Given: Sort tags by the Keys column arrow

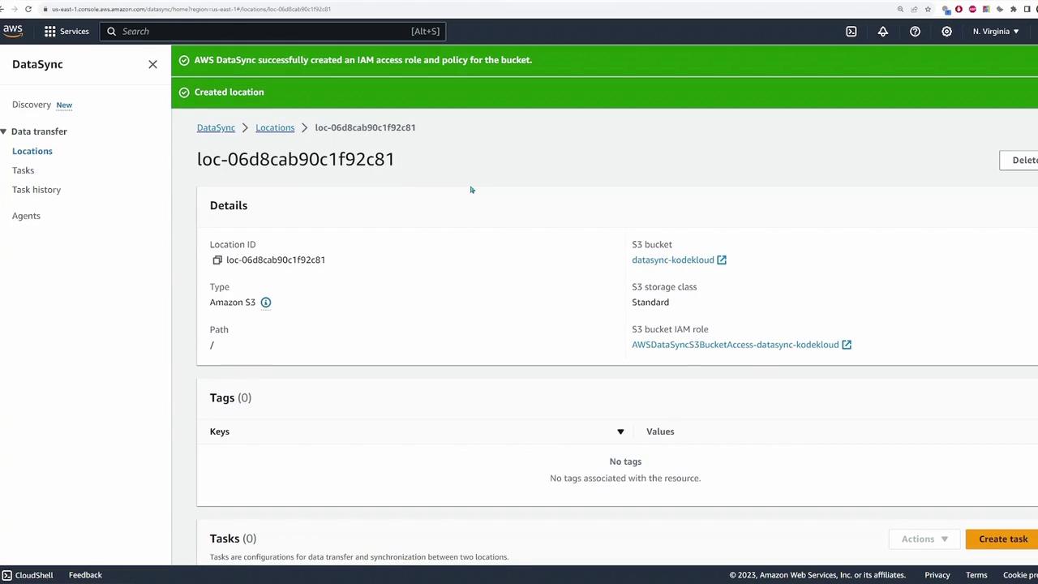Looking at the screenshot, I should point(620,432).
